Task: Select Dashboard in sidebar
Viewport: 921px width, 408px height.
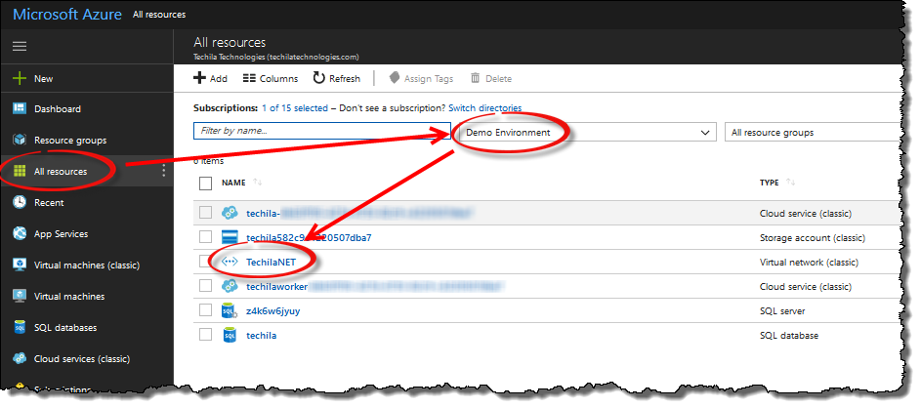Action: coord(87,108)
